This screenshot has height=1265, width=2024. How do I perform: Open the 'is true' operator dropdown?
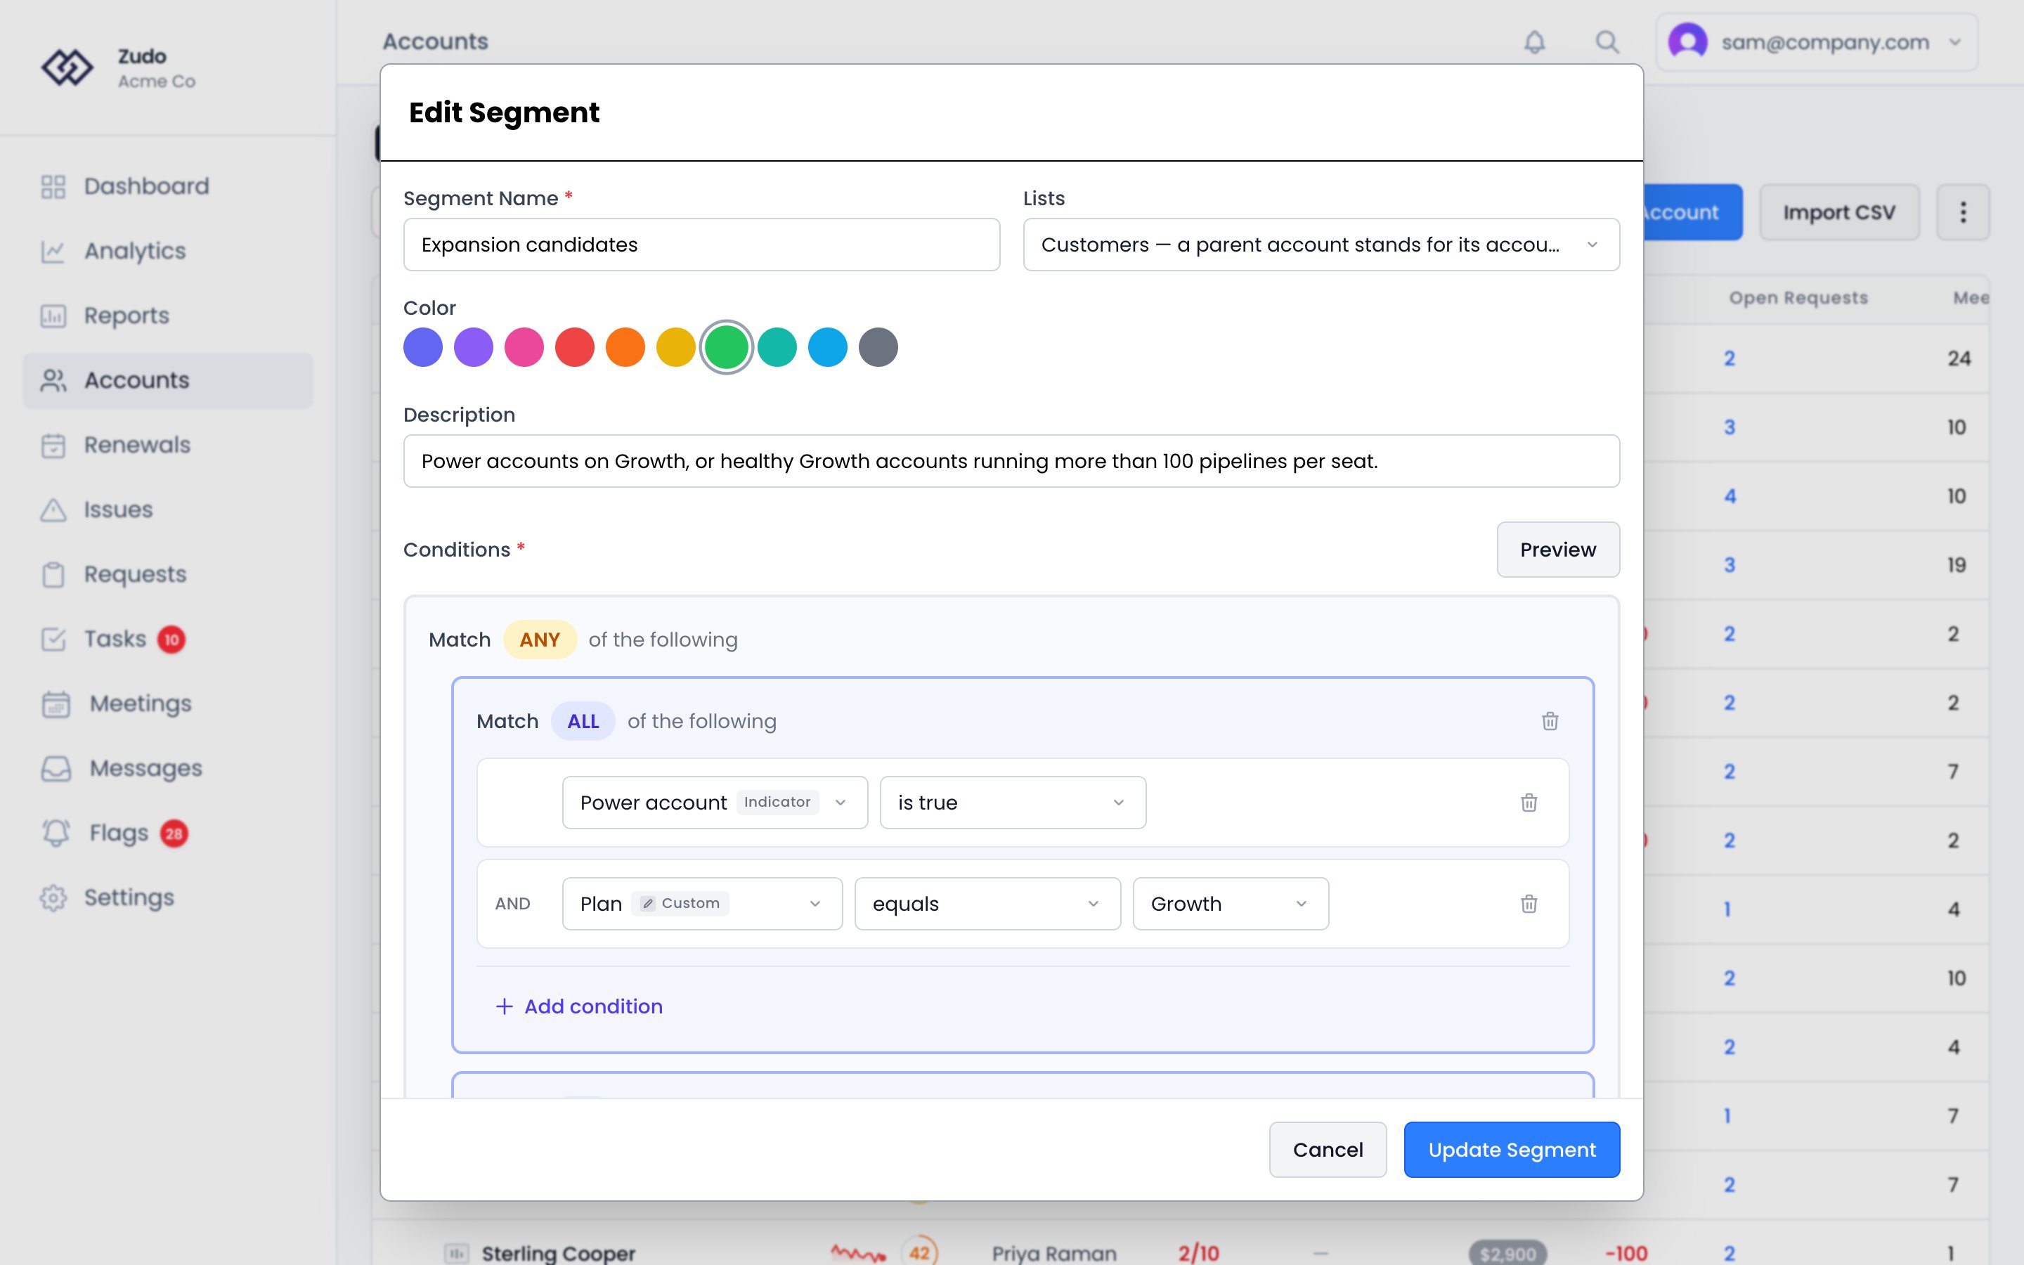pyautogui.click(x=1012, y=803)
